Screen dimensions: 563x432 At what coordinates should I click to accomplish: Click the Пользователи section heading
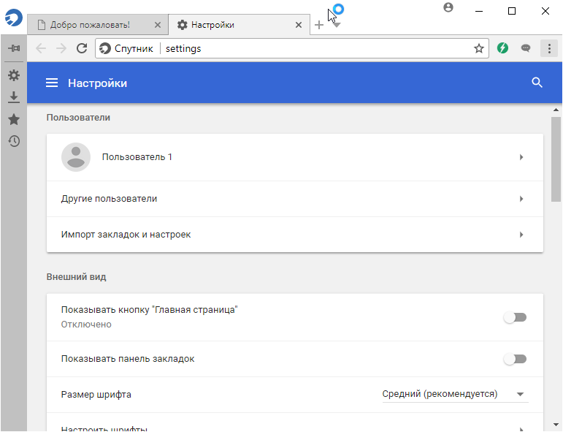pos(78,118)
